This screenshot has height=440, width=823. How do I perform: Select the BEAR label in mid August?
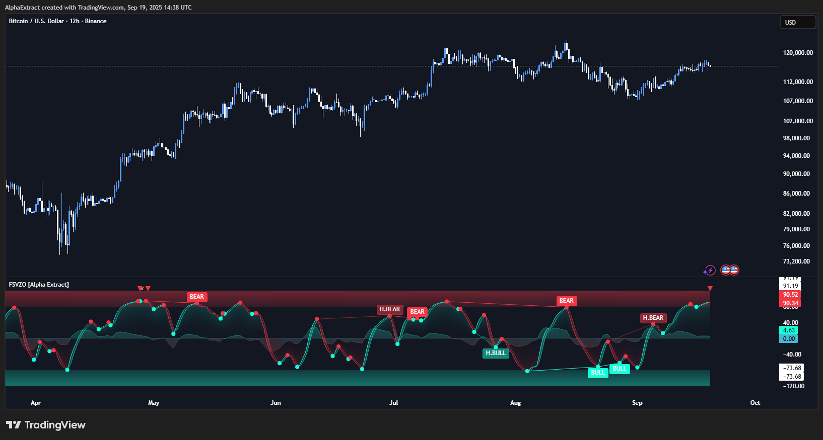(x=567, y=301)
